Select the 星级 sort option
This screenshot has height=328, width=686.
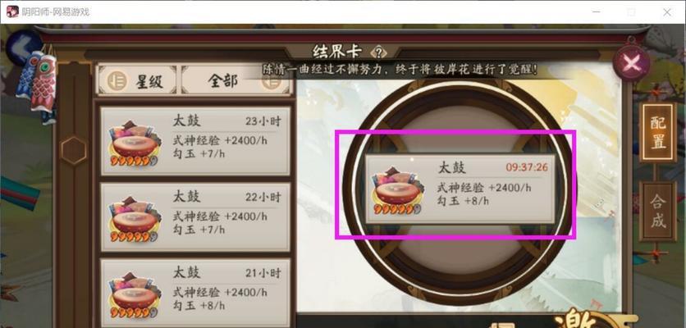(137, 81)
